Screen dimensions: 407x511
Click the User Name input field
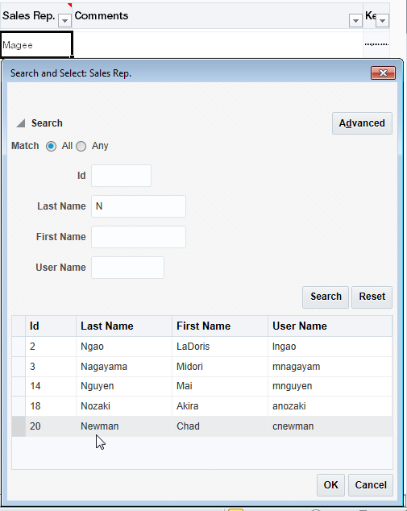point(127,268)
